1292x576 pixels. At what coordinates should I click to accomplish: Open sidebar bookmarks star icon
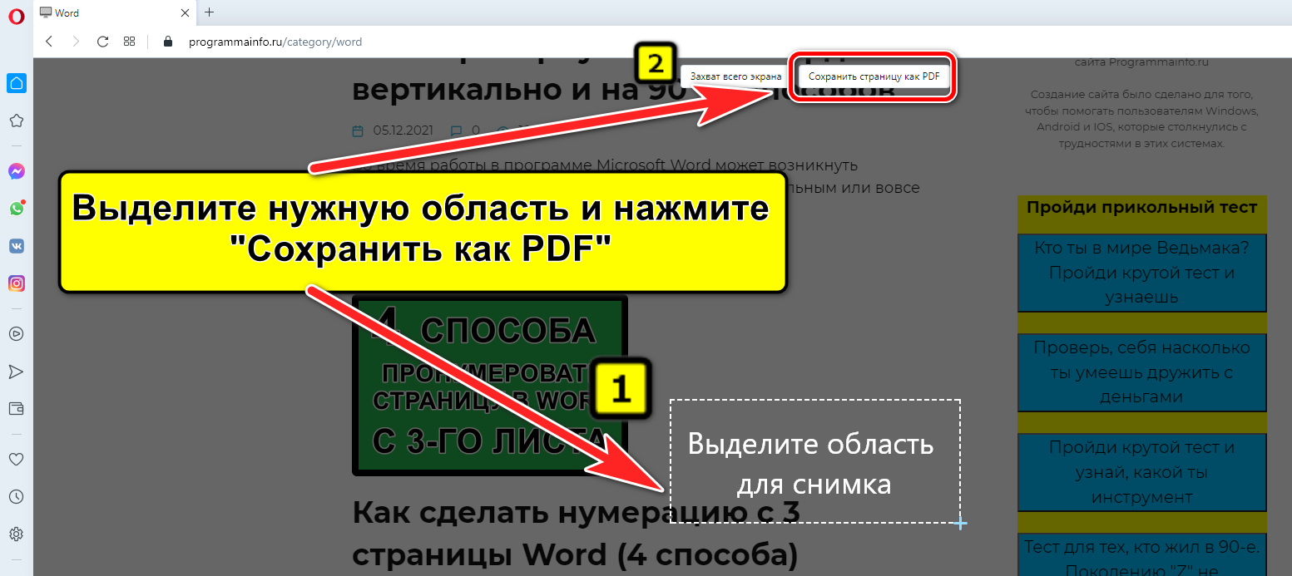click(x=16, y=121)
